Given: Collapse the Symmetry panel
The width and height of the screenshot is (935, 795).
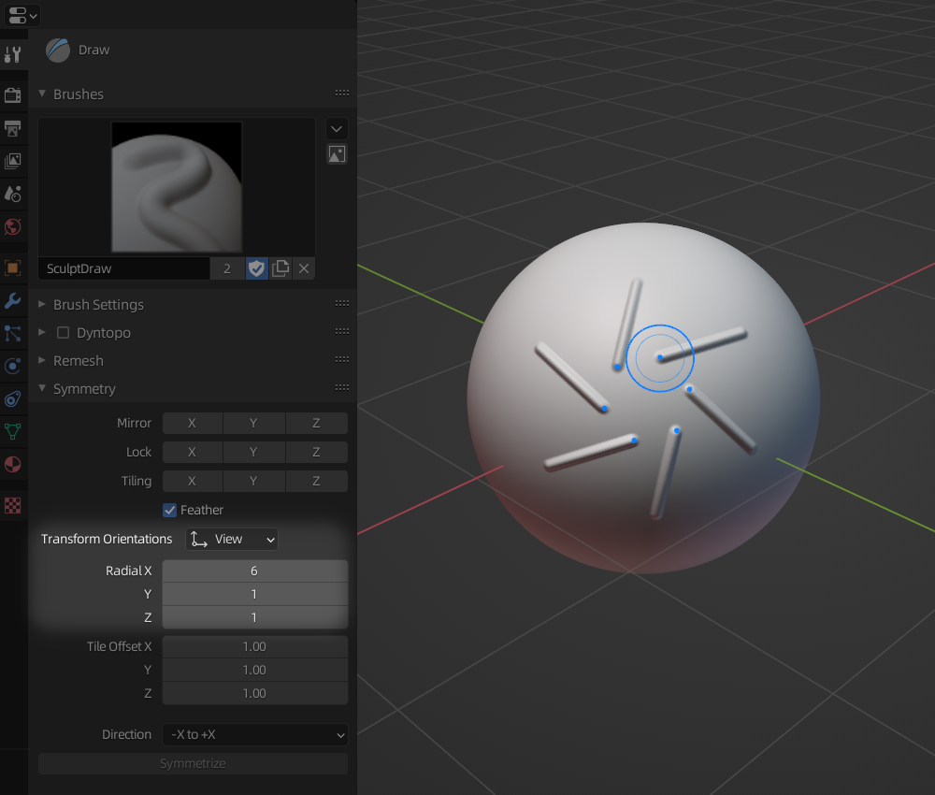Looking at the screenshot, I should pos(42,388).
